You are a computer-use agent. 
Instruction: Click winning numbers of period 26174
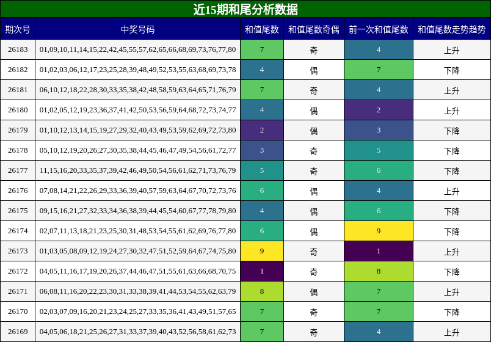tap(138, 231)
